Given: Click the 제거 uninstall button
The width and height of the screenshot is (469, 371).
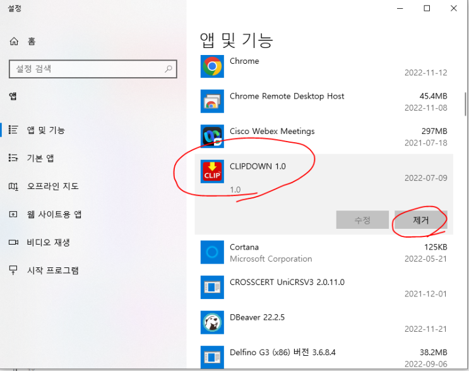Looking at the screenshot, I should point(421,220).
